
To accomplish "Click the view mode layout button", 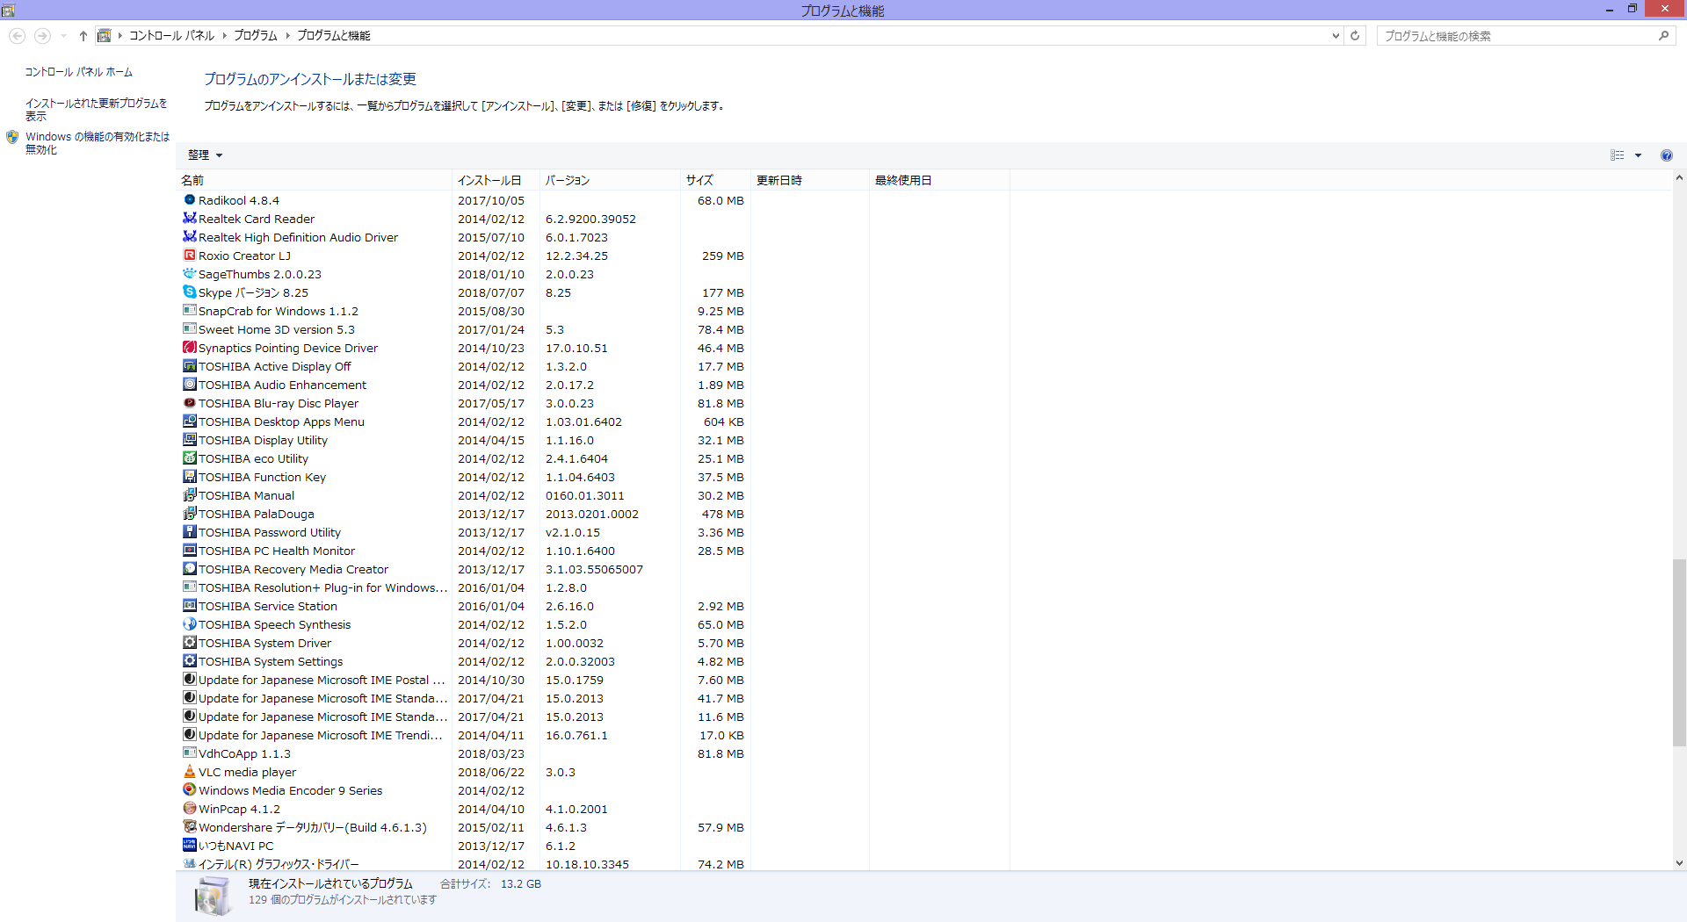I will point(1618,155).
